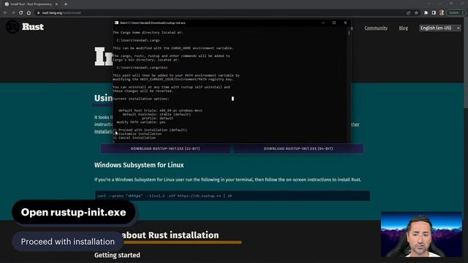Click the curl command code box
468x263 pixels.
tap(233, 196)
